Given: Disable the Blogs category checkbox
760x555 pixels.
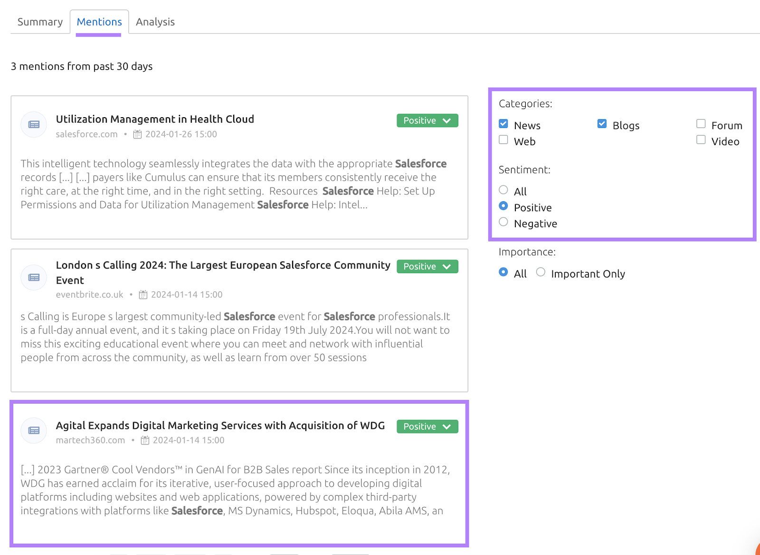Looking at the screenshot, I should pos(602,124).
